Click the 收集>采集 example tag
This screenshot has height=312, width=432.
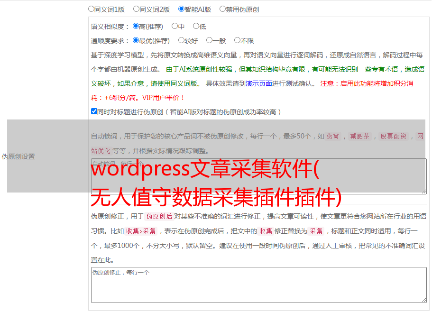tap(141, 231)
